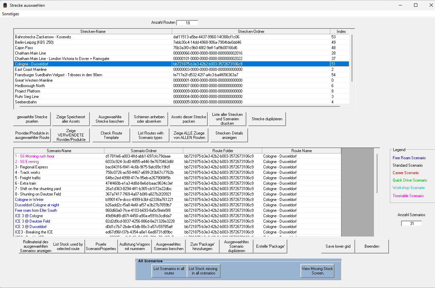Click Zeige Speicherort aller Assets button
This screenshot has height=288, width=435.
[x=71, y=119]
